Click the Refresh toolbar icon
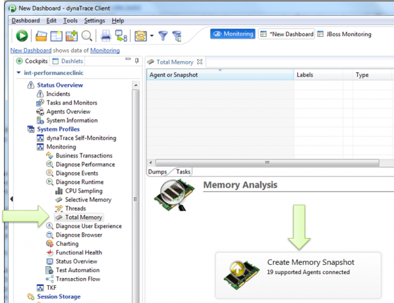Viewport: 394px width, 303px height. 141,35
